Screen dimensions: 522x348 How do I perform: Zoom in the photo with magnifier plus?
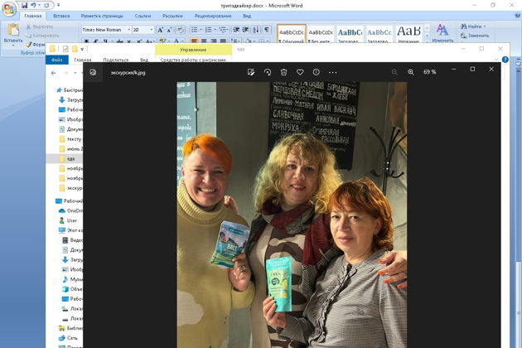pyautogui.click(x=411, y=72)
